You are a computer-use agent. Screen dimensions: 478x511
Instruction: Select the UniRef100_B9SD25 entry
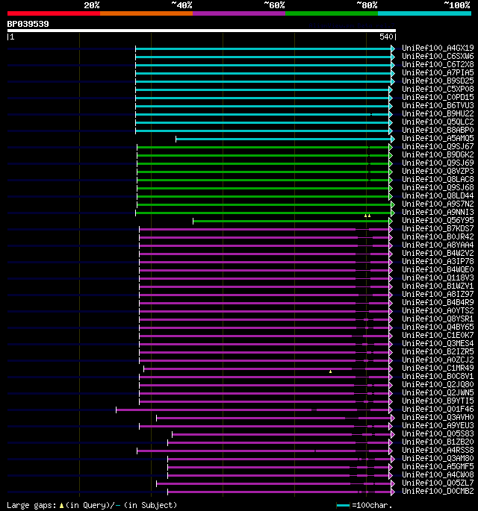[x=438, y=81]
